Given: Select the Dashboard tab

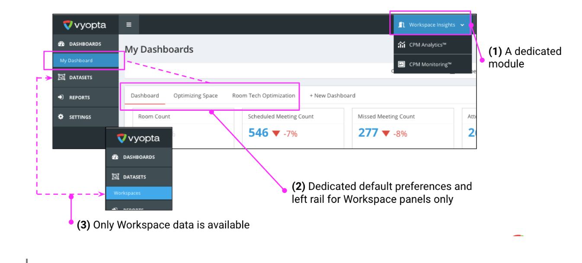Looking at the screenshot, I should point(145,96).
